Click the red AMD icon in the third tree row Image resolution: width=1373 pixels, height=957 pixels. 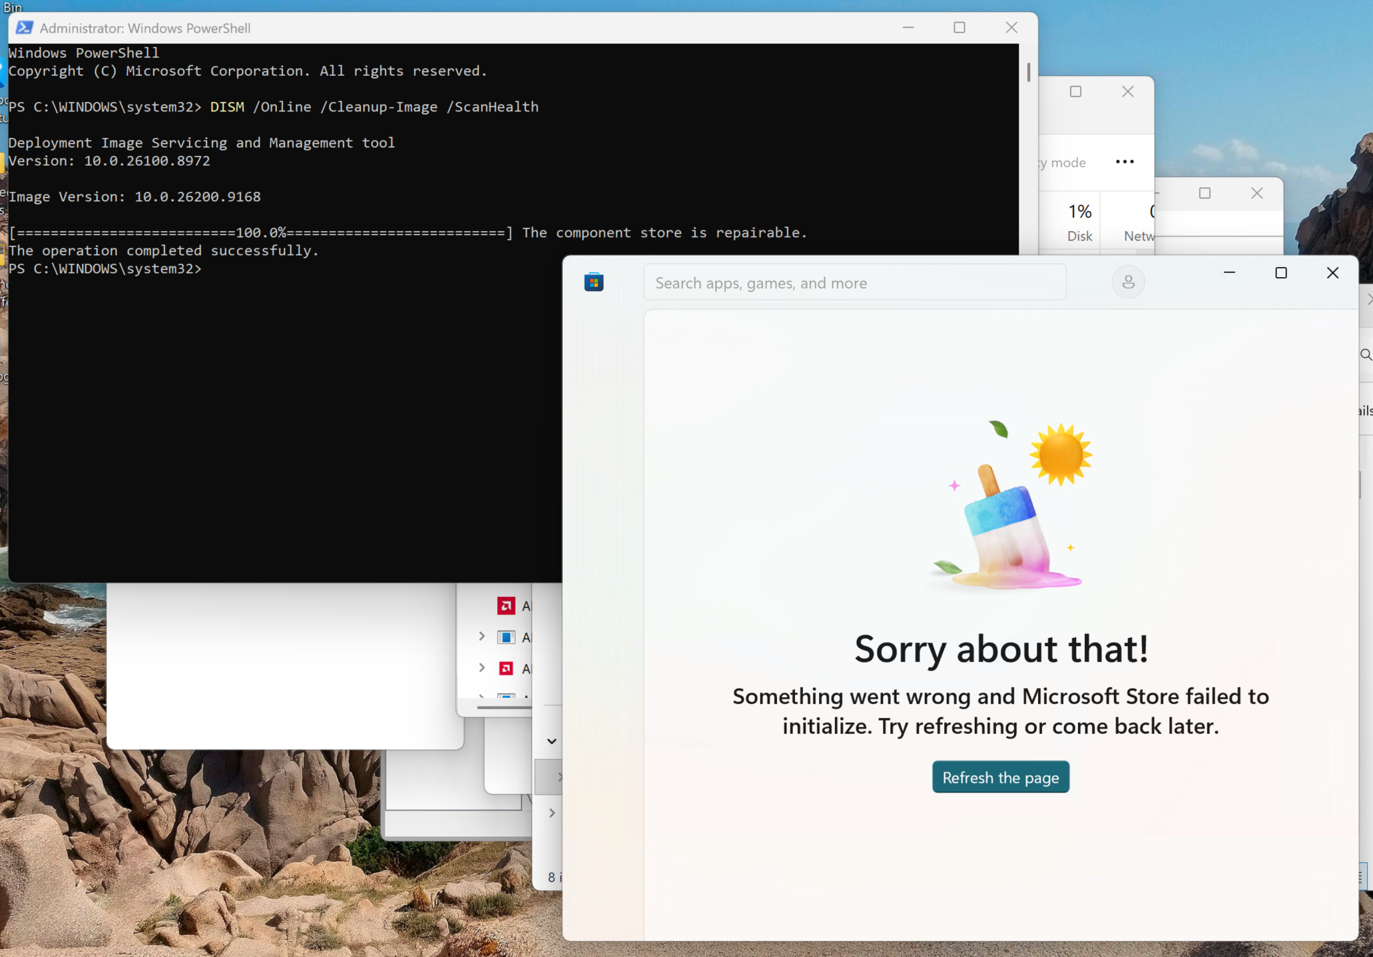(506, 668)
